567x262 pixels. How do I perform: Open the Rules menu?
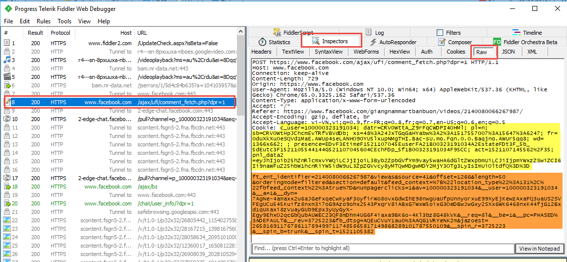(44, 21)
